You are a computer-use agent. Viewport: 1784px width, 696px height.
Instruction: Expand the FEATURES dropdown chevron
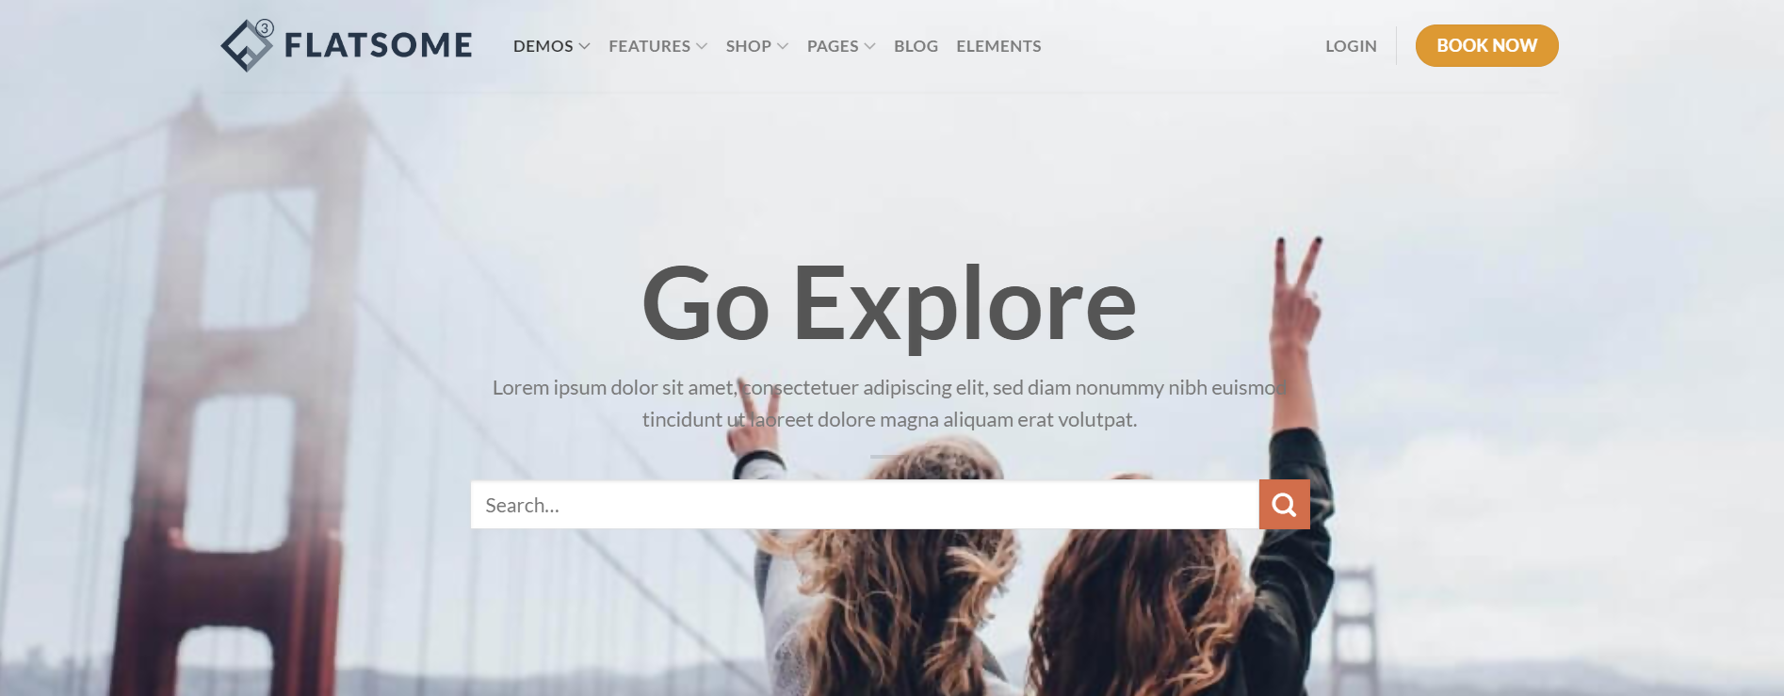(702, 46)
